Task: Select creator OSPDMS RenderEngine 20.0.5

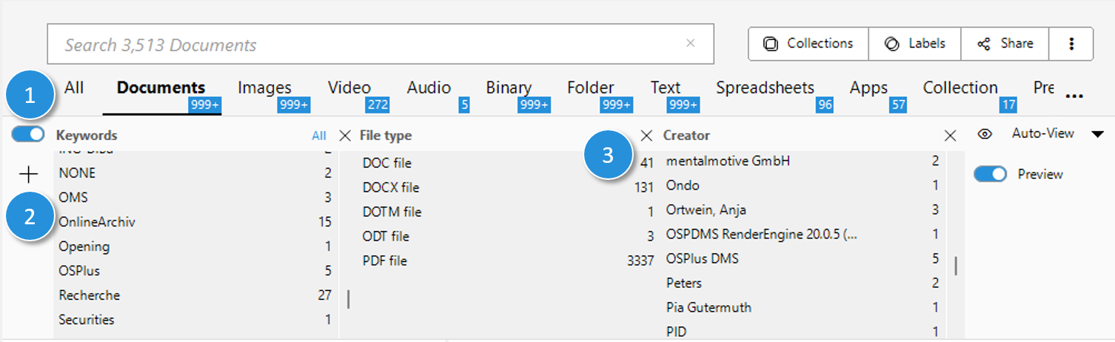Action: coord(803,234)
